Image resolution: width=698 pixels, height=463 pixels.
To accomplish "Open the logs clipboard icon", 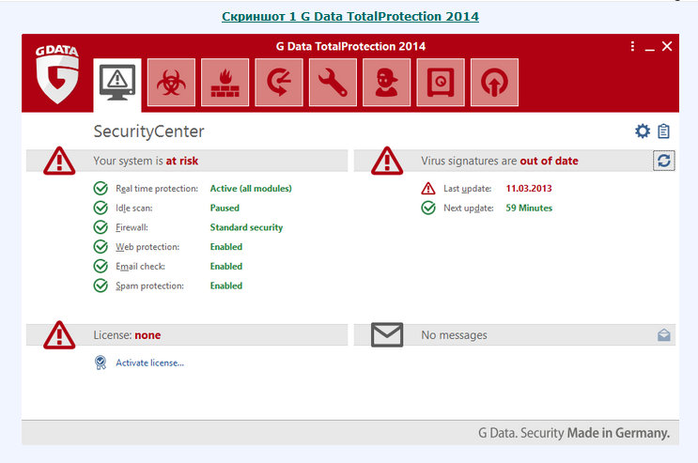I will point(664,131).
